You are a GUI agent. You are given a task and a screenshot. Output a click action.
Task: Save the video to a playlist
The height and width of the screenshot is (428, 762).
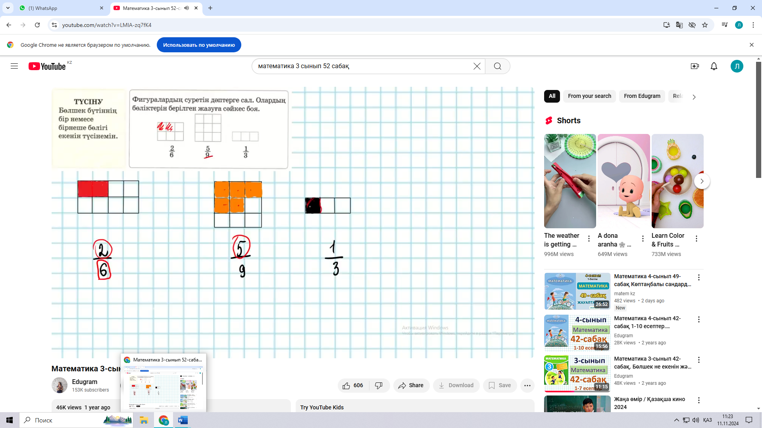tap(500, 385)
